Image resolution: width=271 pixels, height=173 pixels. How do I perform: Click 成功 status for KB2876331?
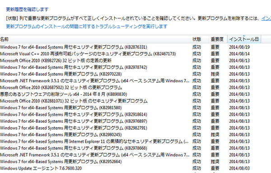point(196,47)
